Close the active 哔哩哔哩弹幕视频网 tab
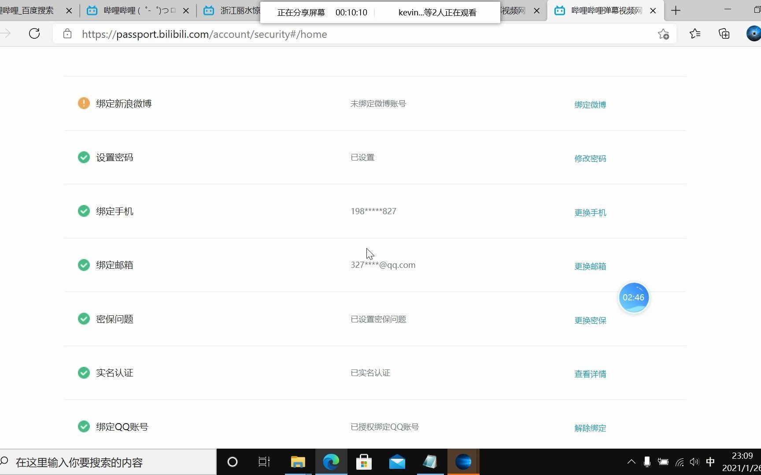 pyautogui.click(x=653, y=11)
